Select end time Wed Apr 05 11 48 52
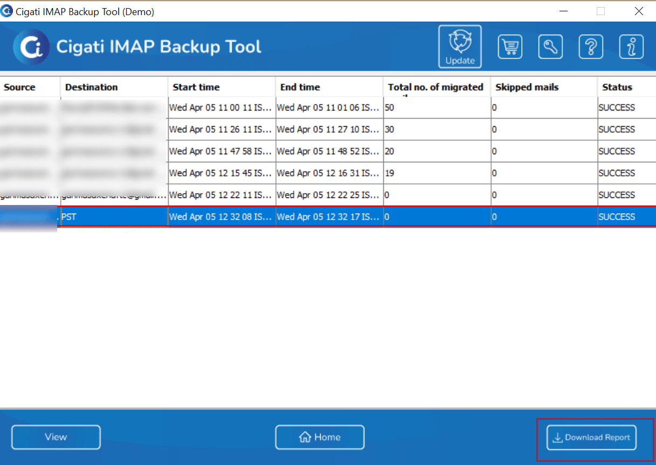656x465 pixels. [329, 151]
